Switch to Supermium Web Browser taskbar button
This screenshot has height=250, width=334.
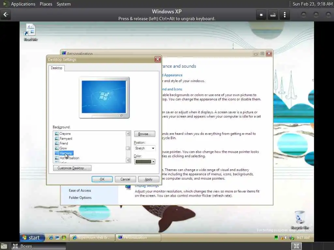point(92,238)
